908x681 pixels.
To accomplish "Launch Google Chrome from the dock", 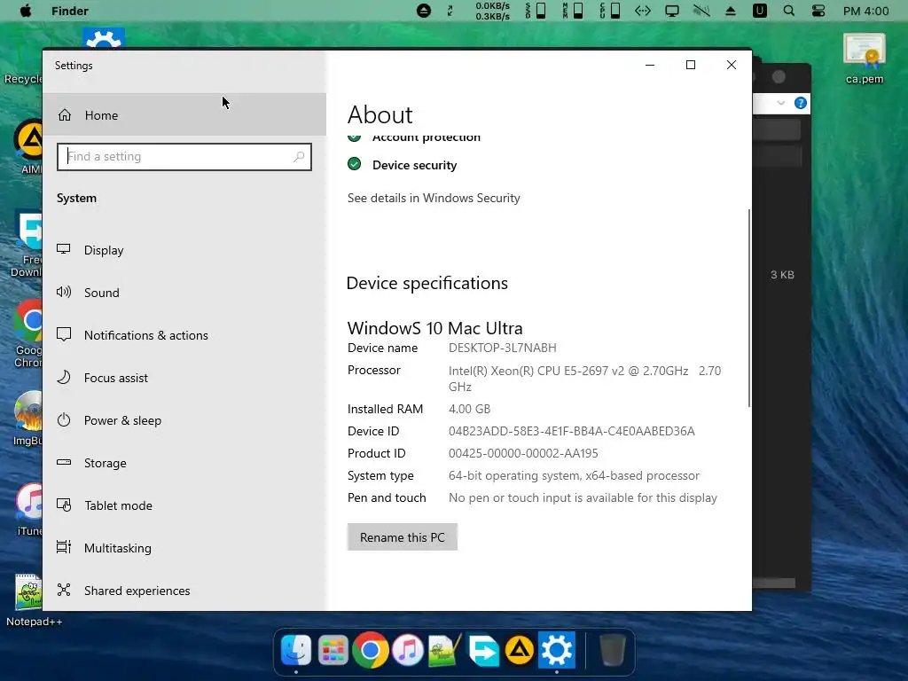I will pos(371,650).
